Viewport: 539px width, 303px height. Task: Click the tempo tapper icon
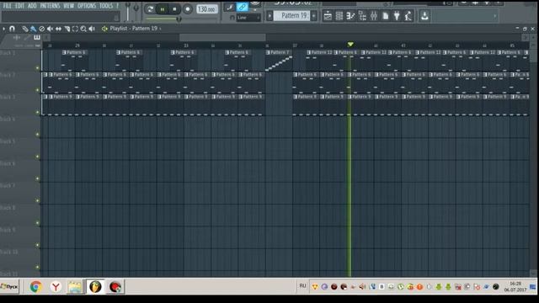tap(408, 16)
